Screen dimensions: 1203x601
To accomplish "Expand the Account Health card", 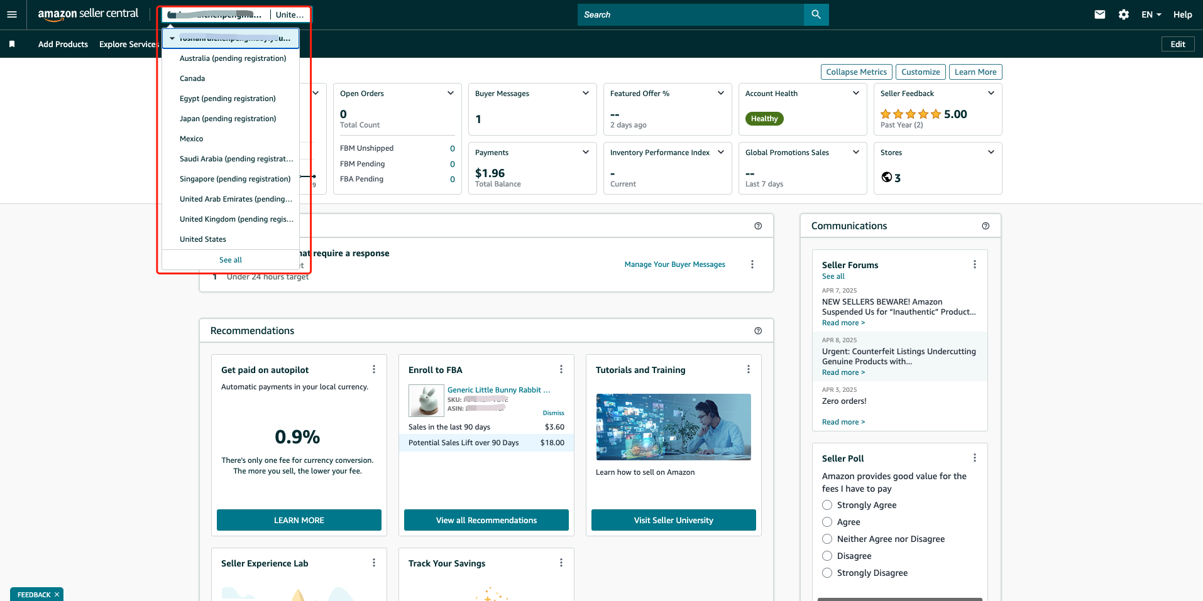I will coord(856,93).
